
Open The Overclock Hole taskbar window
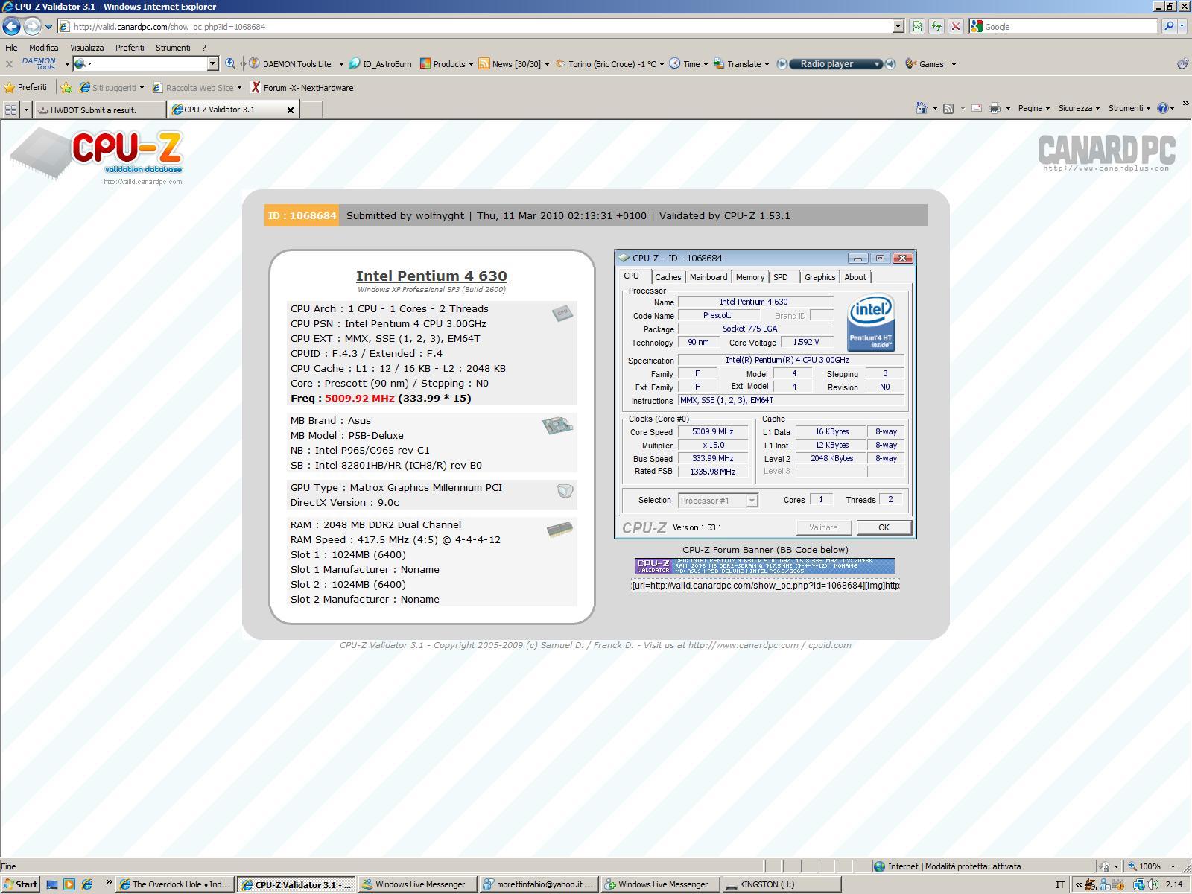(175, 884)
